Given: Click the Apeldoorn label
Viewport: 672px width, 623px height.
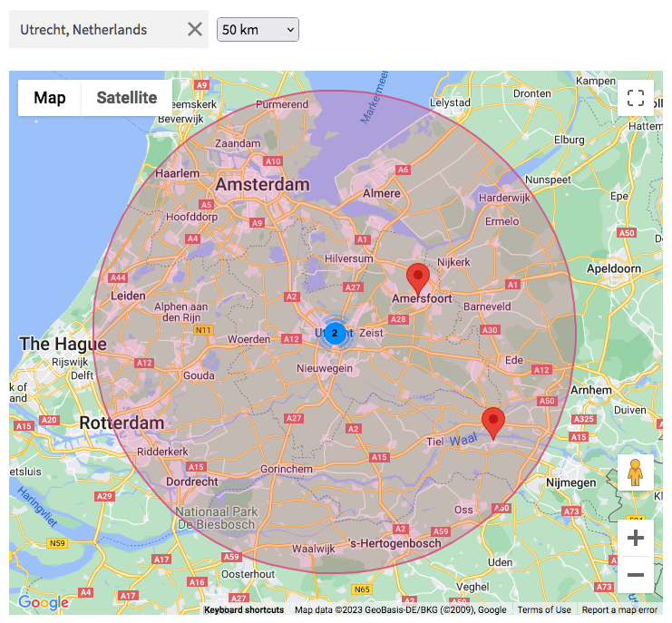Looking at the screenshot, I should [x=614, y=268].
